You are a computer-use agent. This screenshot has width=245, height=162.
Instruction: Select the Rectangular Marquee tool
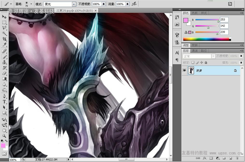4,23
